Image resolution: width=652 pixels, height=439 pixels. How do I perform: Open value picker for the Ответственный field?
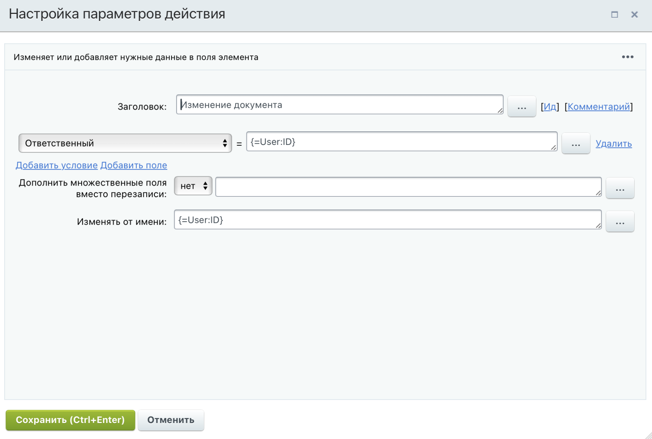[576, 144]
